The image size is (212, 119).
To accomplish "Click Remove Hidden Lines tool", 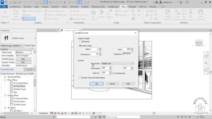I will point(56,15).
